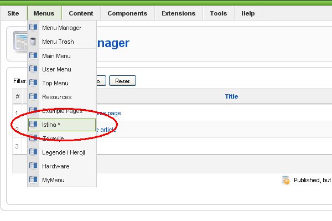Open the Menus menu
332x221 pixels.
(x=44, y=13)
